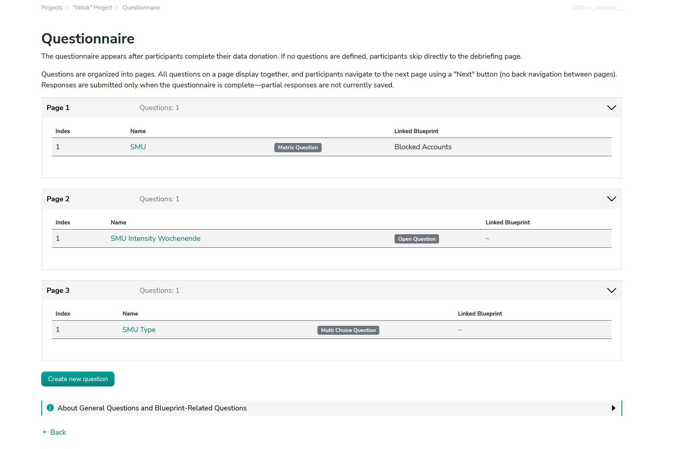Click the Matrix Question type badge
The width and height of the screenshot is (677, 449).
(x=298, y=147)
